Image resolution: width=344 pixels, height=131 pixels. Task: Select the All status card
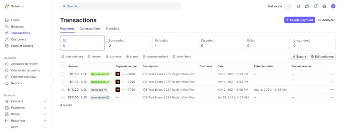82,43
